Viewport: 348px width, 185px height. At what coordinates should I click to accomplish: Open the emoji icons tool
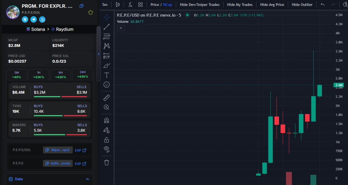(107, 85)
